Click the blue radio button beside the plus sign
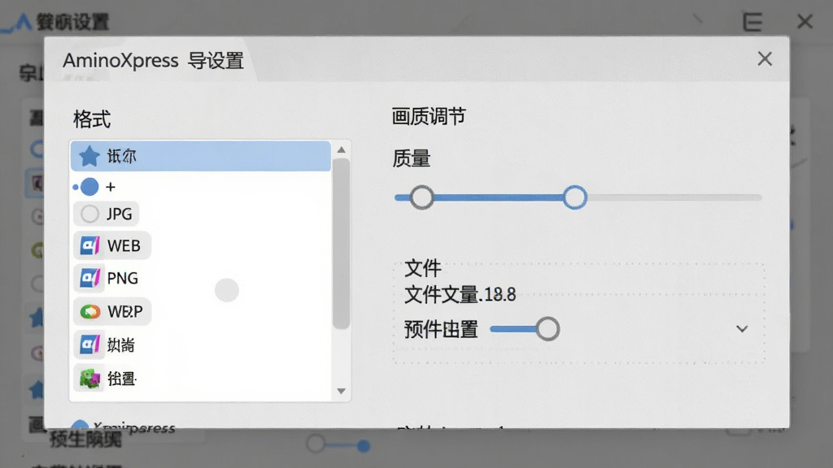The image size is (833, 468). coord(89,187)
